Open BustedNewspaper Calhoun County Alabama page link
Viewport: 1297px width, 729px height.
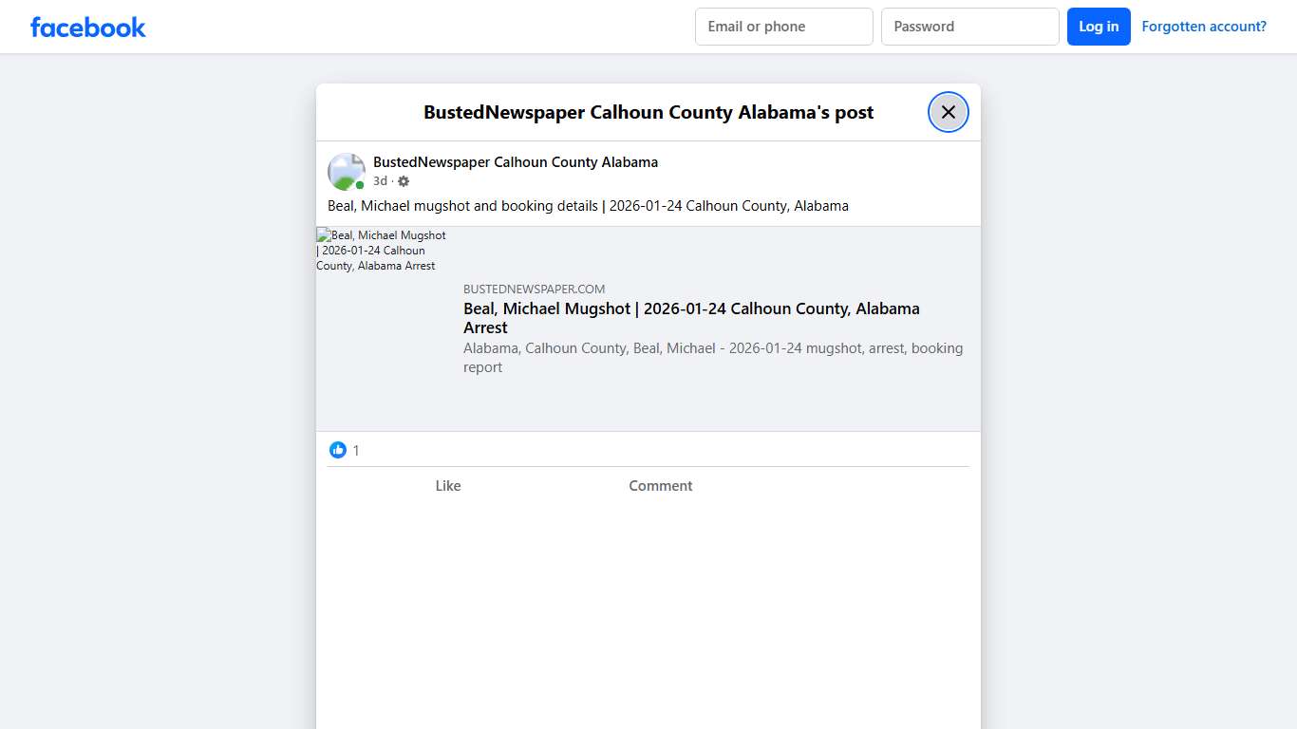pyautogui.click(x=516, y=161)
